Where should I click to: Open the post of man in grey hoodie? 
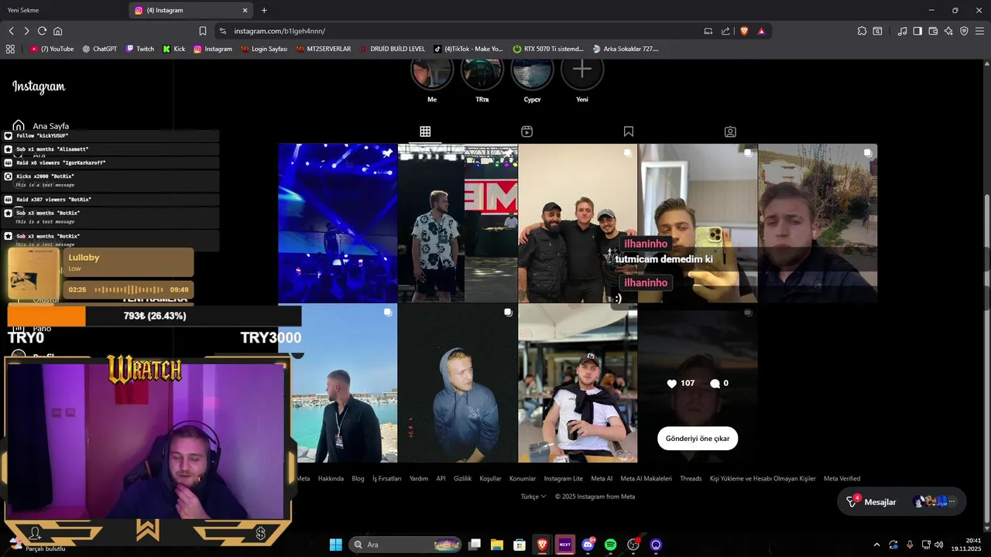(x=458, y=383)
